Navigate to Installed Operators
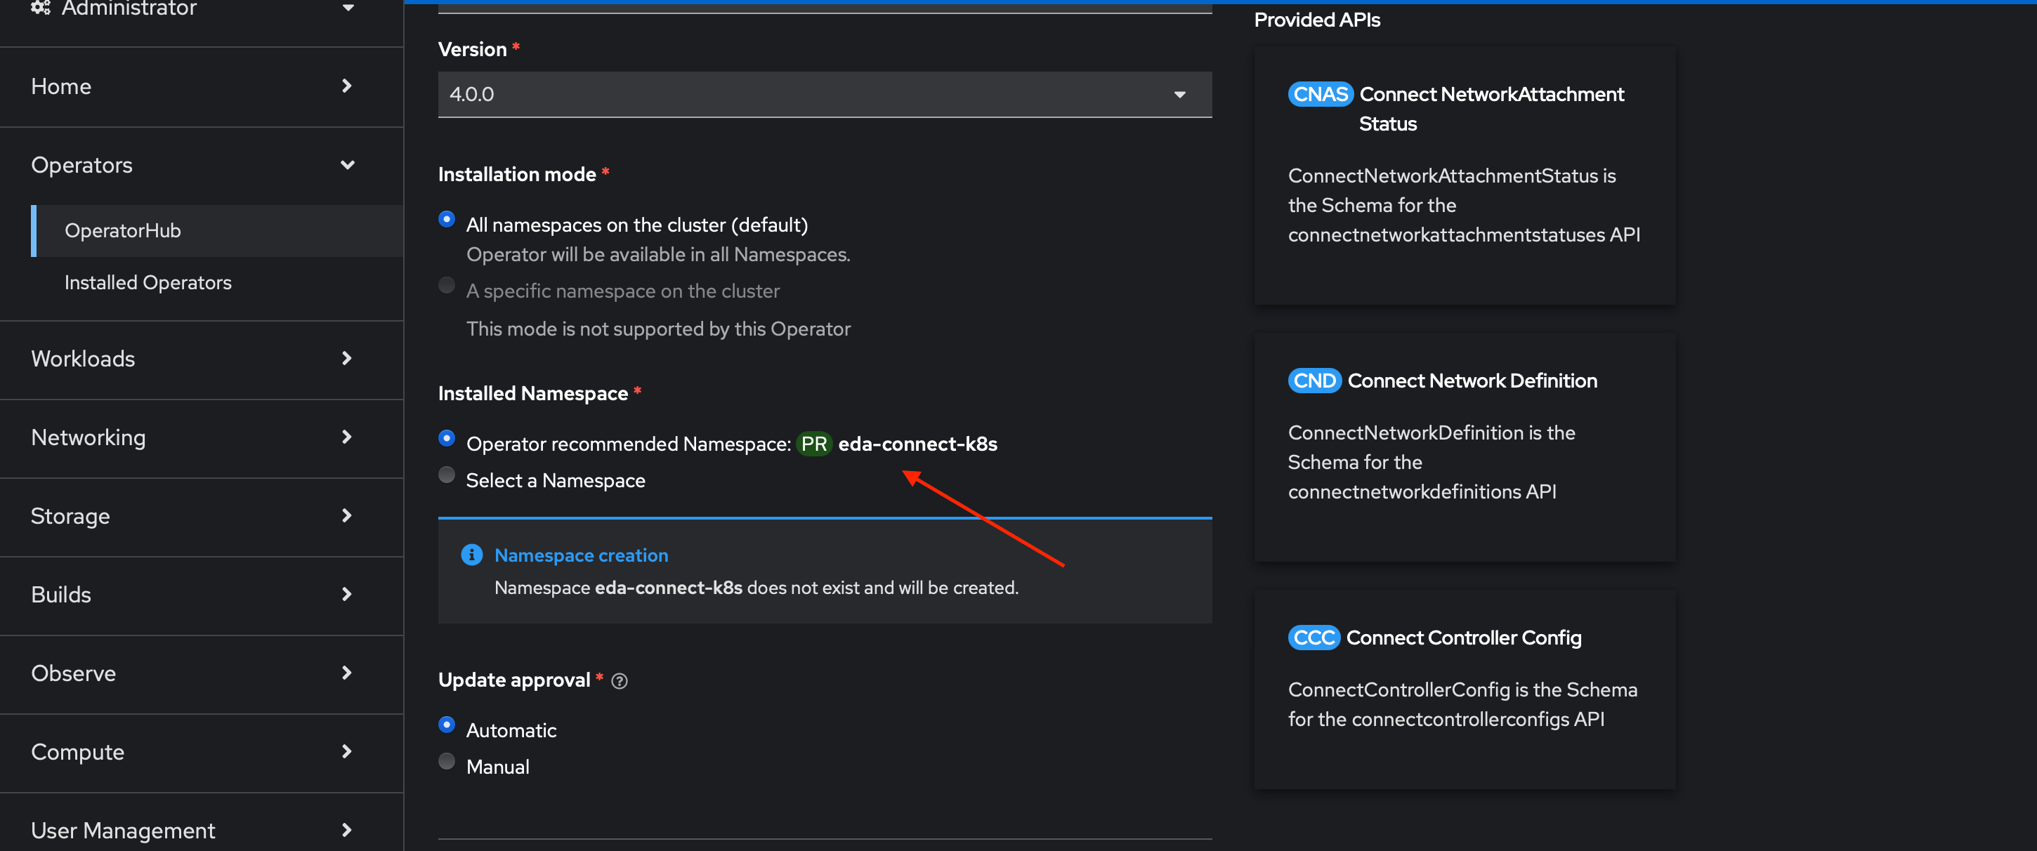This screenshot has width=2037, height=851. point(148,282)
